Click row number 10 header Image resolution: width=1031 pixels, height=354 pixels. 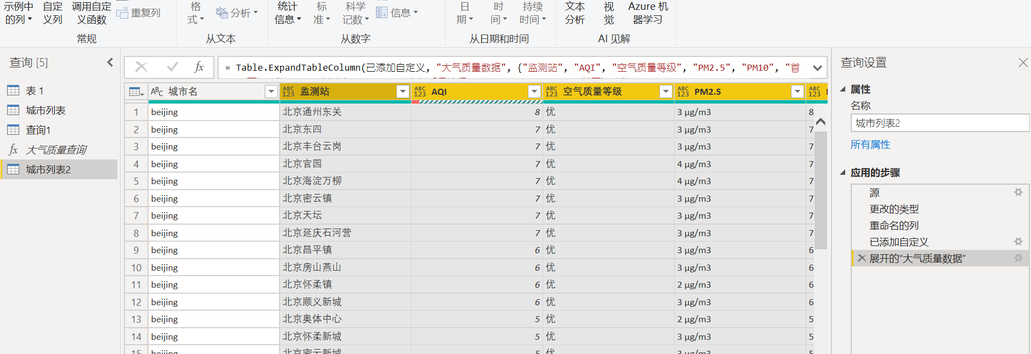pos(136,267)
